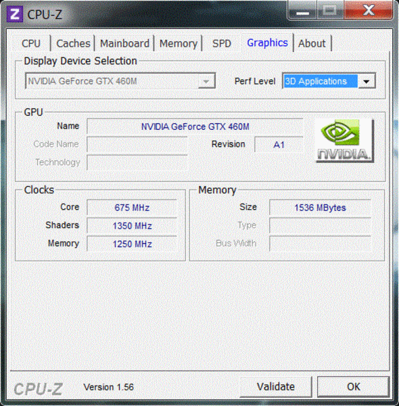The image size is (399, 406).
Task: Show the About tab
Action: tap(312, 43)
